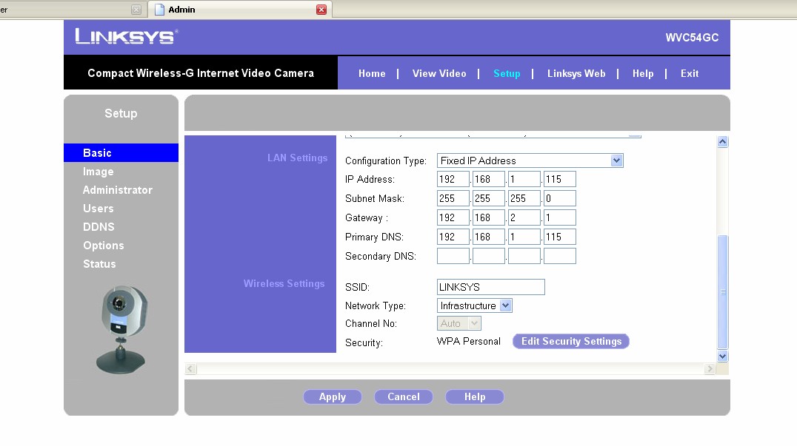Open the Options settings page
Viewport: 797px width, 446px height.
103,246
